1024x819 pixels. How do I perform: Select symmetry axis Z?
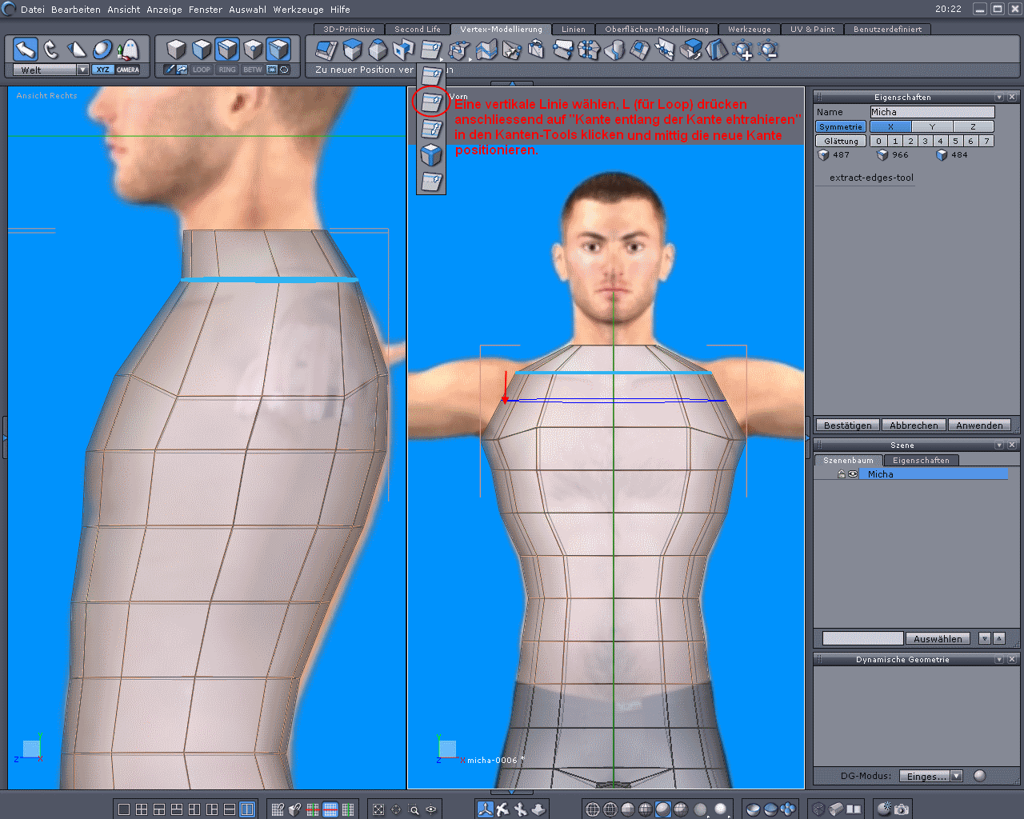973,126
